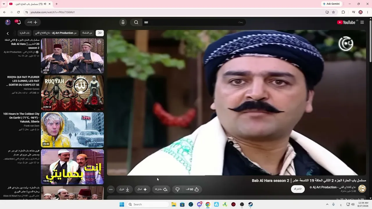
Task: Click the YouTube search input field
Action: point(194,22)
